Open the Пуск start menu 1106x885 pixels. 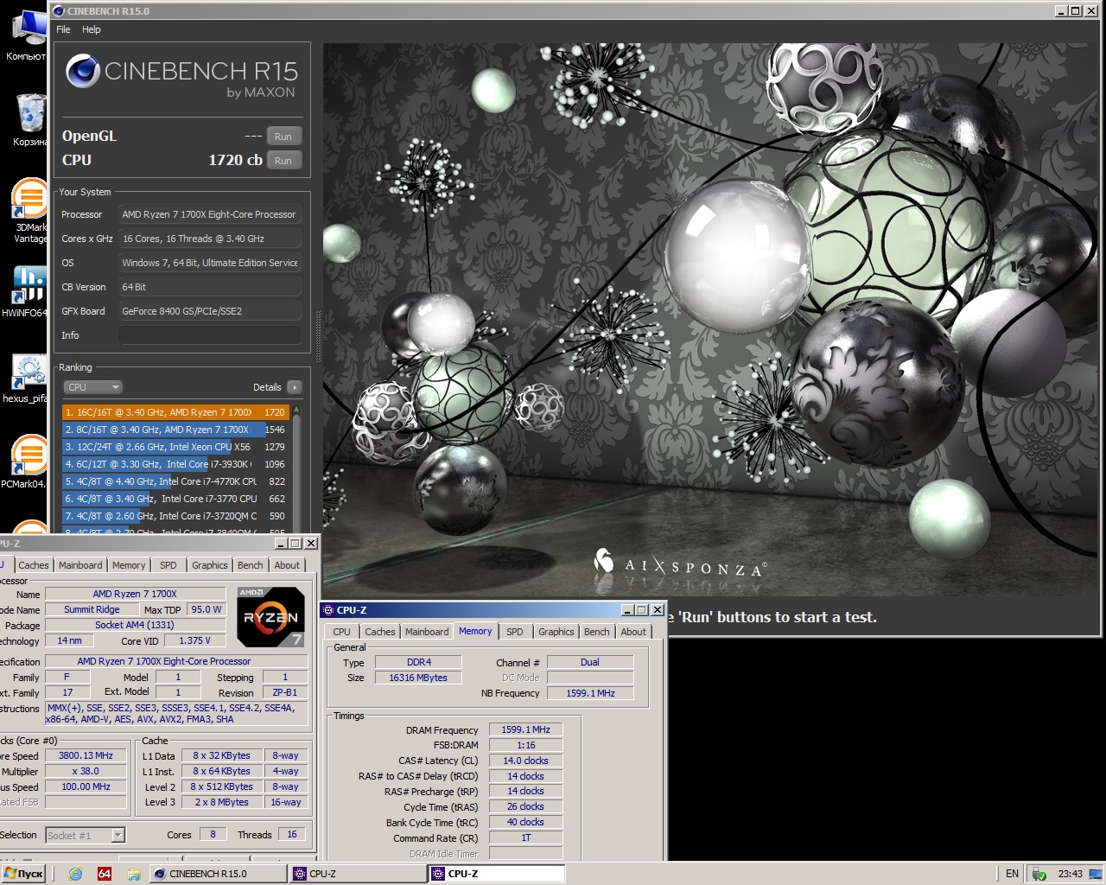pyautogui.click(x=23, y=874)
